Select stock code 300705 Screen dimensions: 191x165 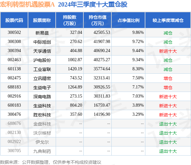(14, 151)
